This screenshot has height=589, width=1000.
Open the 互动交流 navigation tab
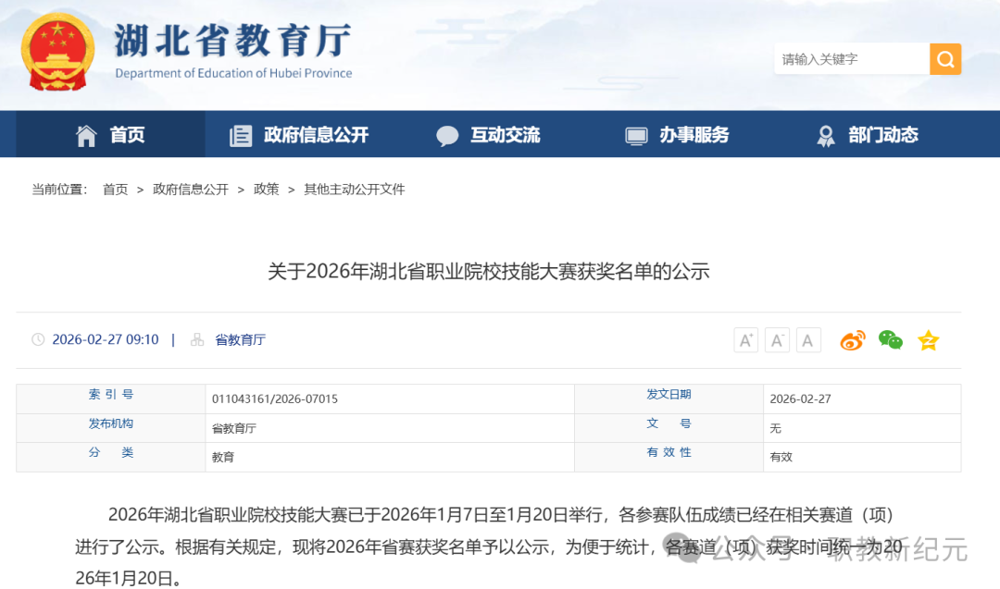coord(489,134)
